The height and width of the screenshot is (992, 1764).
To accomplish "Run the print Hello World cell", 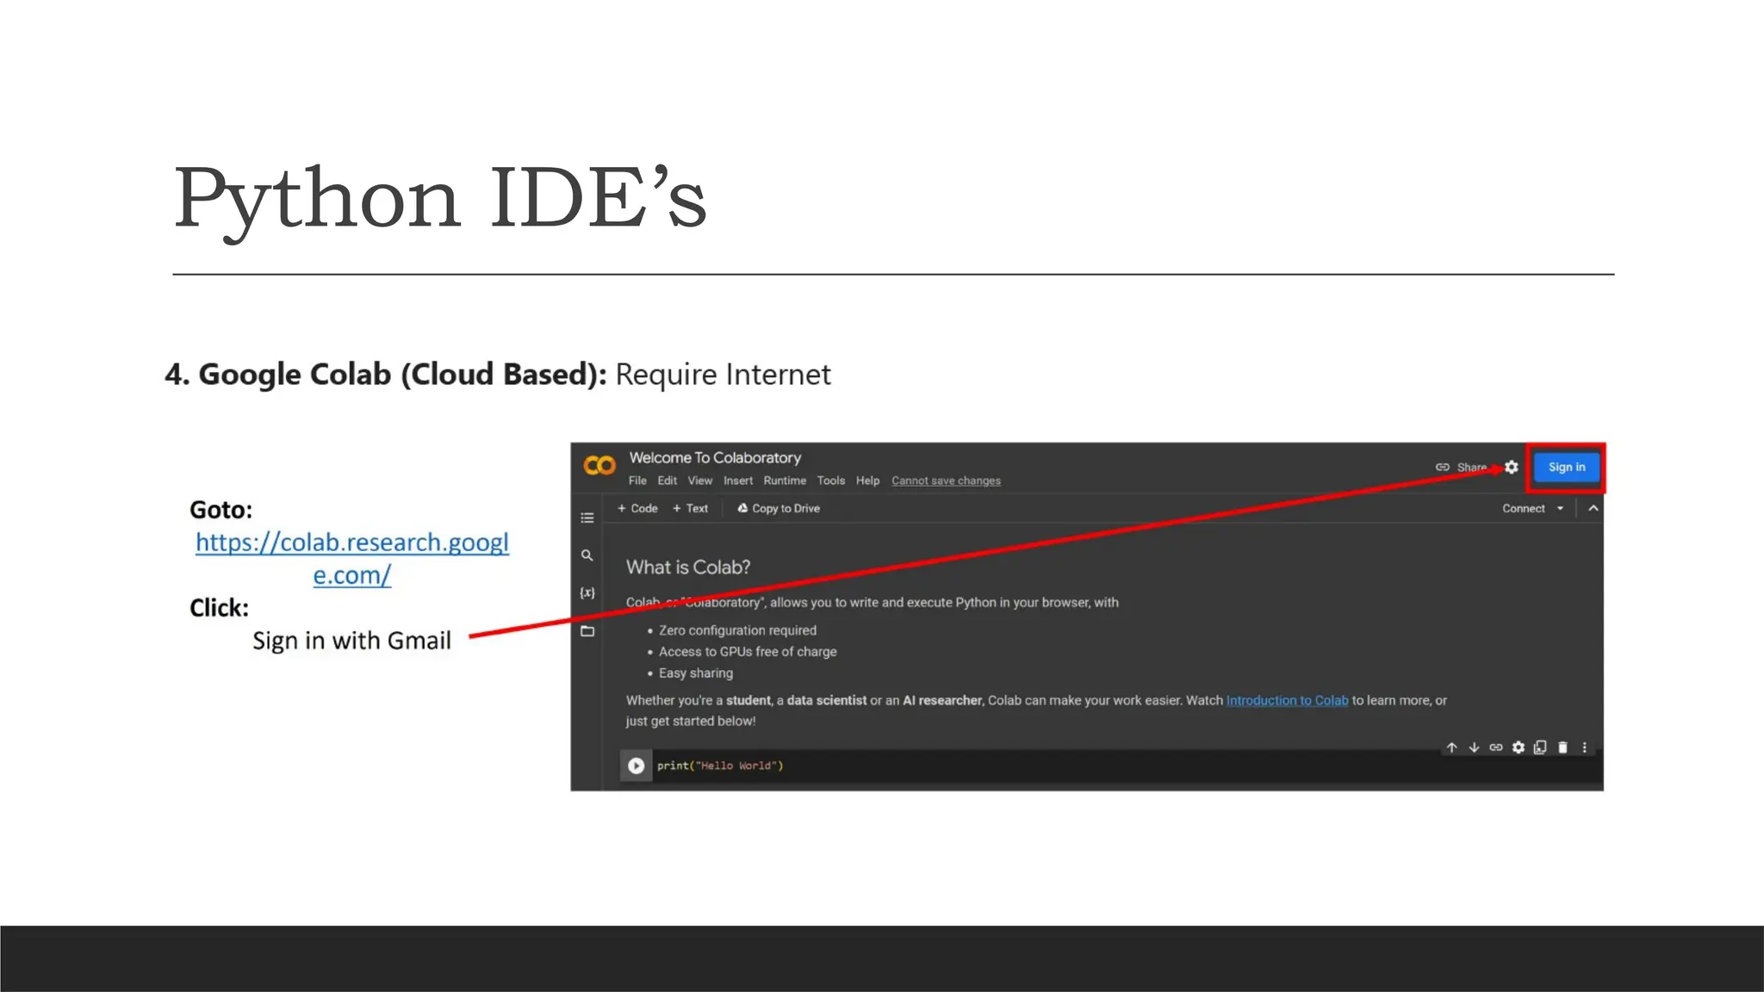I will [x=636, y=766].
